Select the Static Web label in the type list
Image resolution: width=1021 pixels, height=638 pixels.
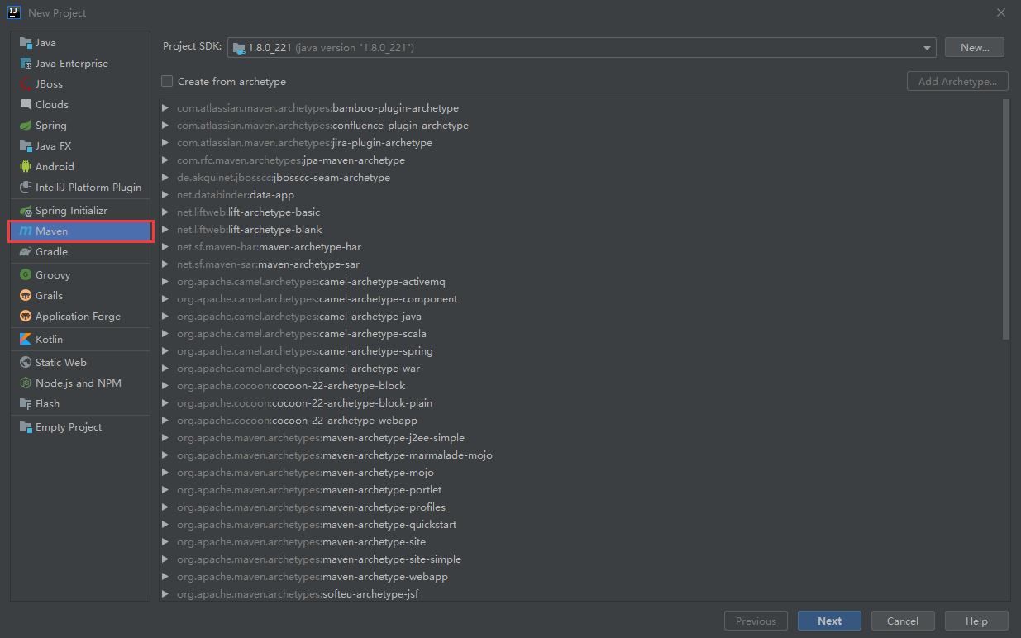61,363
